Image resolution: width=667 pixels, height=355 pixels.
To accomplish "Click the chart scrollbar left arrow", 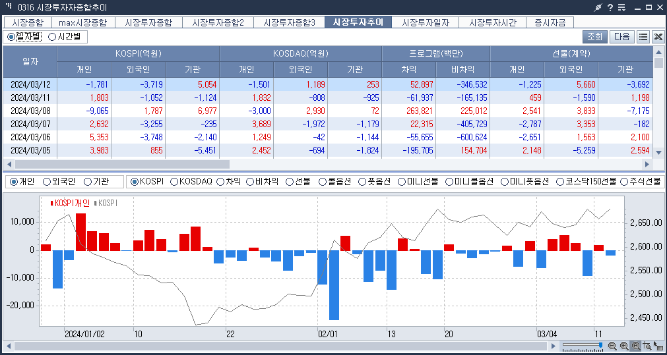I will 8,346.
